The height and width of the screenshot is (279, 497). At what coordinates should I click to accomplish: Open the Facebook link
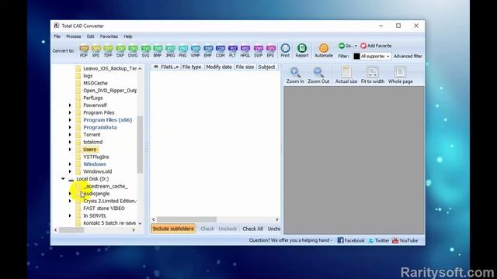click(x=351, y=240)
